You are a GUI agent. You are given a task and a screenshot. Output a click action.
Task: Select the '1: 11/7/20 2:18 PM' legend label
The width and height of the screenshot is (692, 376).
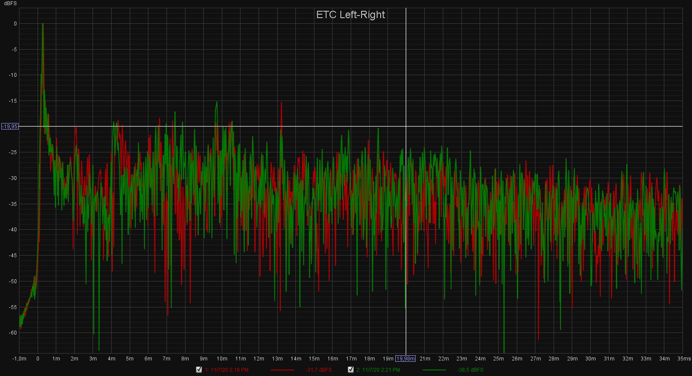[x=227, y=370]
